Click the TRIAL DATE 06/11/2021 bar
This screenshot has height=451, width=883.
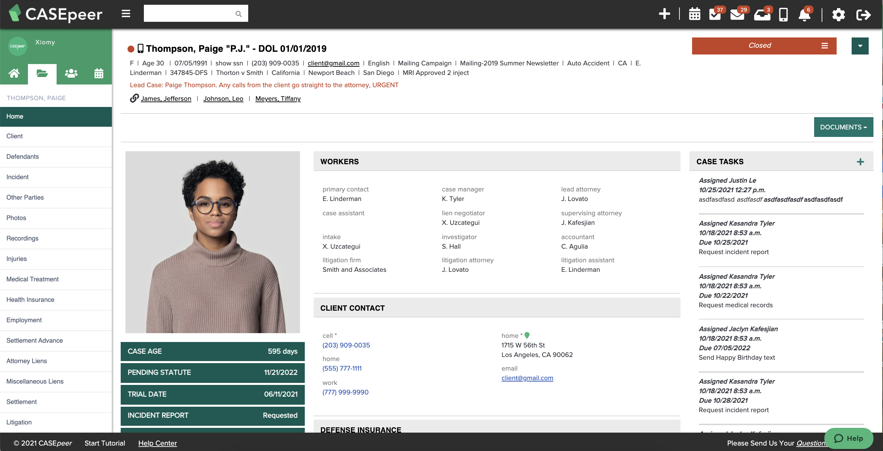(x=212, y=394)
